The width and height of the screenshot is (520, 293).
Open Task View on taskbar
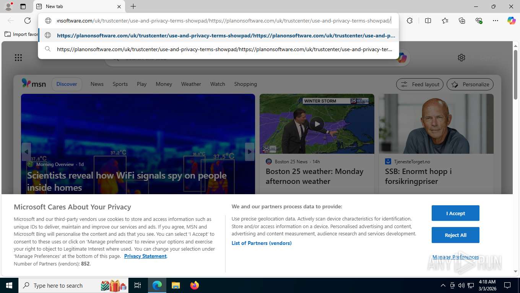[138, 285]
